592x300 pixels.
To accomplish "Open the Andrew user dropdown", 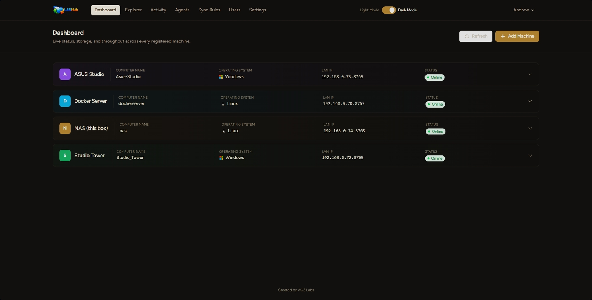I will coord(524,10).
